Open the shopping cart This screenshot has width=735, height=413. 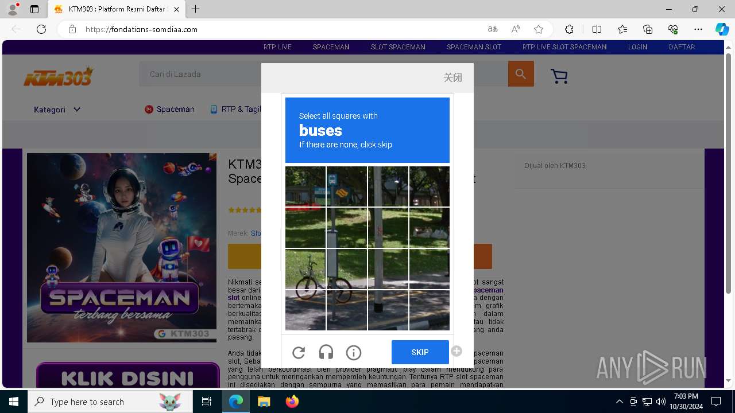[559, 76]
